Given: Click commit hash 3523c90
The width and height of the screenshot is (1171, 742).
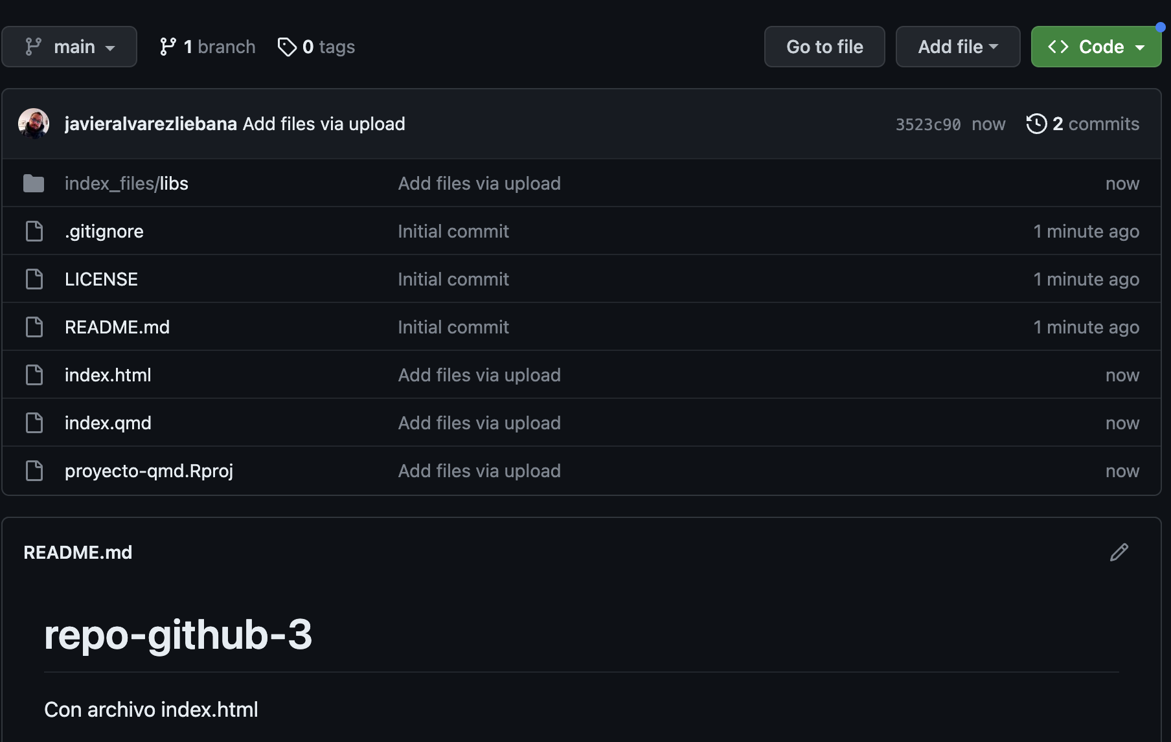Looking at the screenshot, I should (927, 124).
